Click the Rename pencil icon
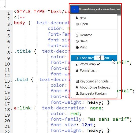Viewport: 138px width, 133px height. coord(77,35)
